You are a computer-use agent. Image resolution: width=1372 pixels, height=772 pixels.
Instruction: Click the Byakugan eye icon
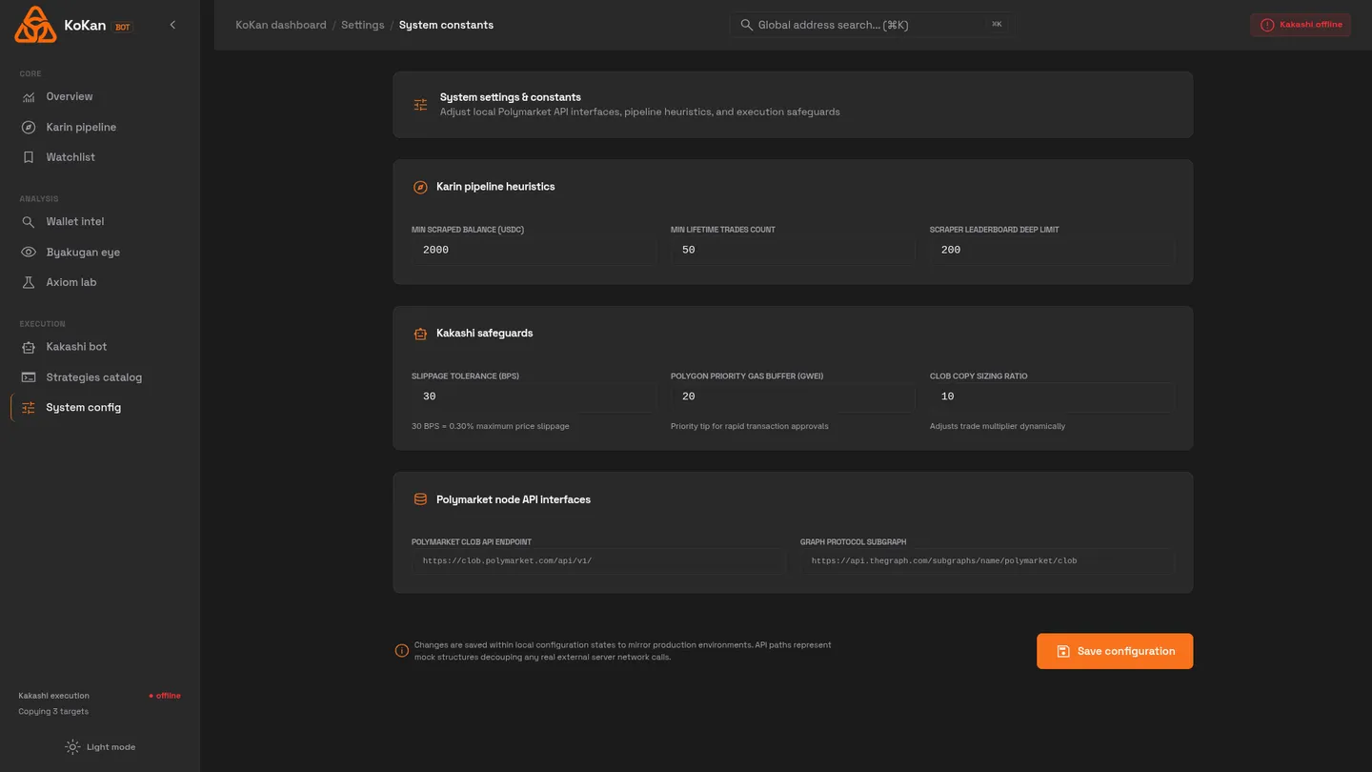(x=29, y=253)
